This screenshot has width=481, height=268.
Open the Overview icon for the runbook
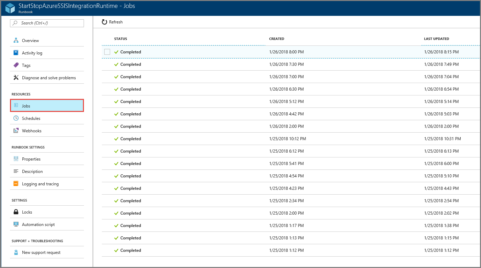(16, 40)
